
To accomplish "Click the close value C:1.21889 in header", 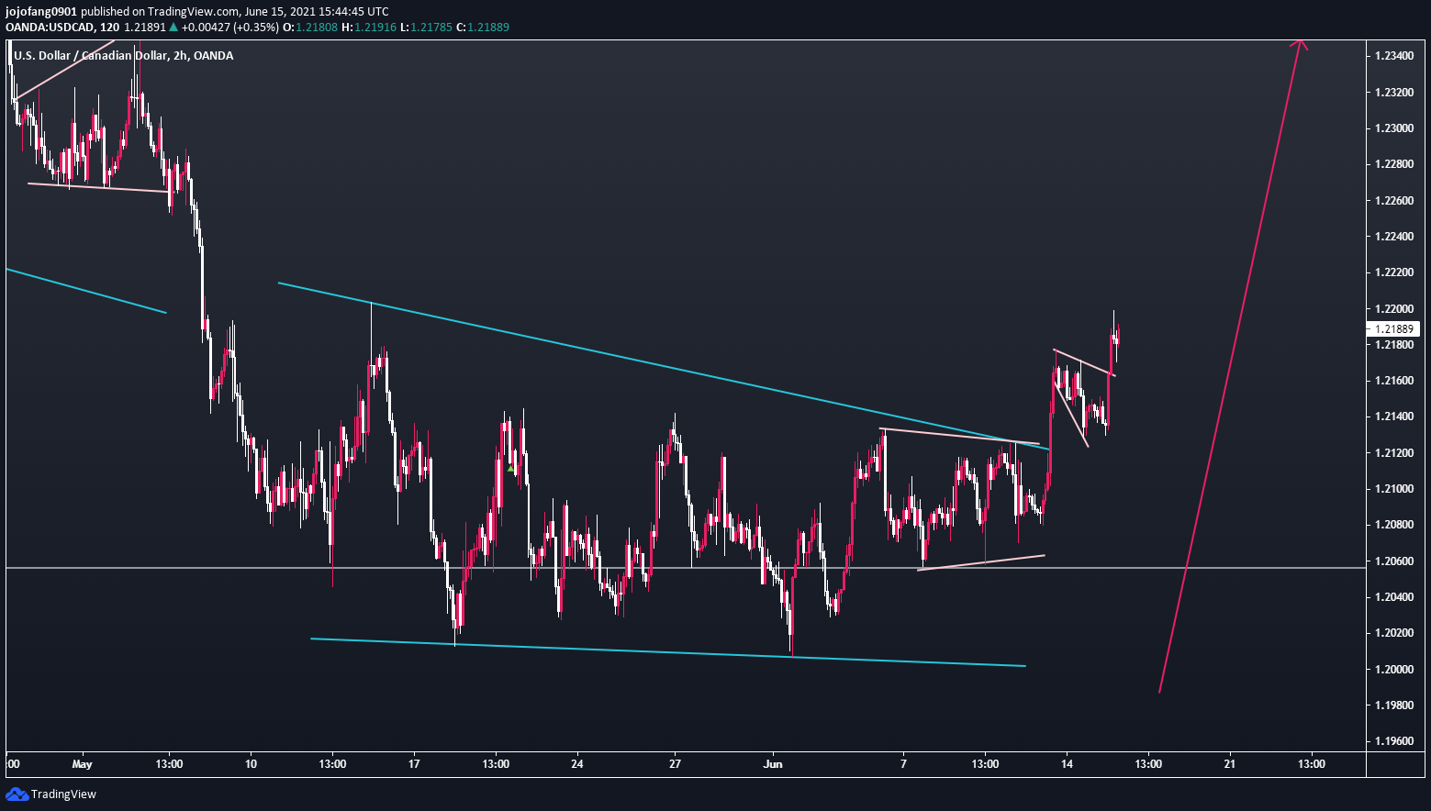I will [x=483, y=27].
